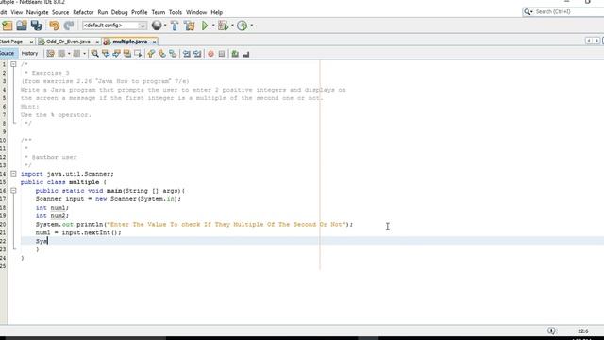
Task: Click the Uncomment lines icon
Action: point(245,54)
